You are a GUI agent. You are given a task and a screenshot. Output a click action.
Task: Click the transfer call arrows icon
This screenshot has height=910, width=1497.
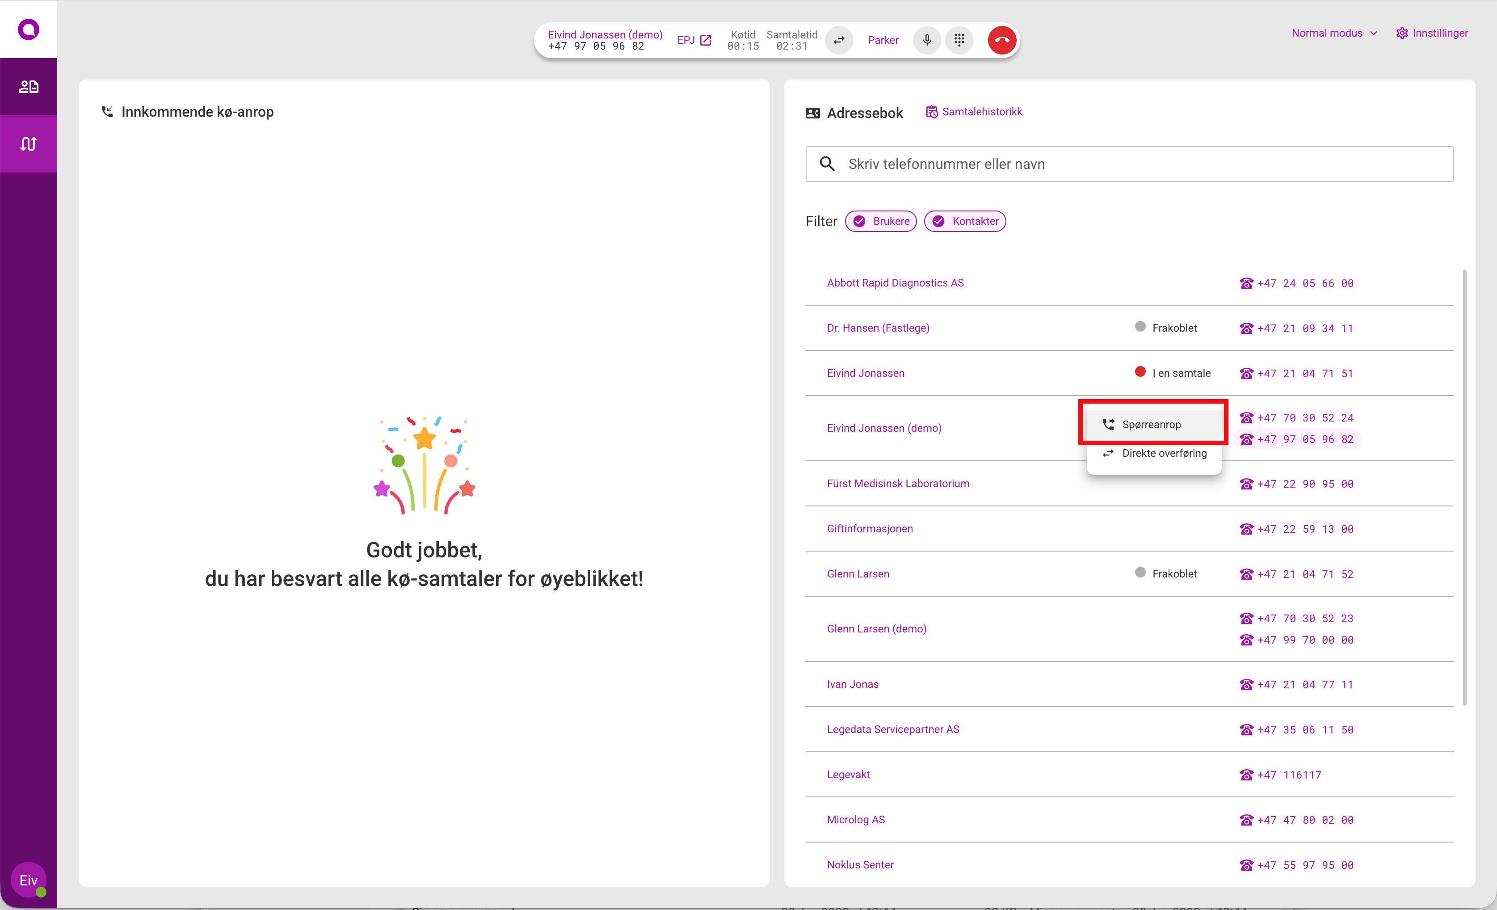838,40
